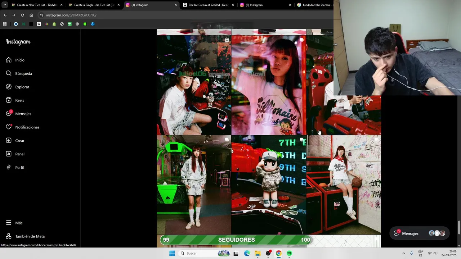
Task: Open Google Chrome in the taskbar
Action: coord(278,253)
